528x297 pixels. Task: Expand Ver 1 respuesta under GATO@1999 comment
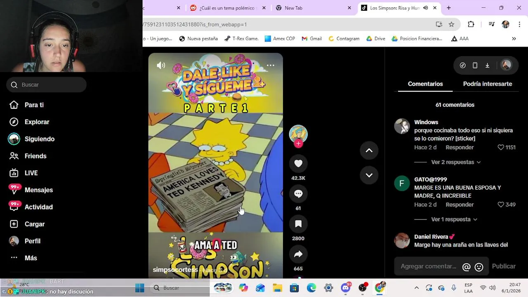point(454,219)
